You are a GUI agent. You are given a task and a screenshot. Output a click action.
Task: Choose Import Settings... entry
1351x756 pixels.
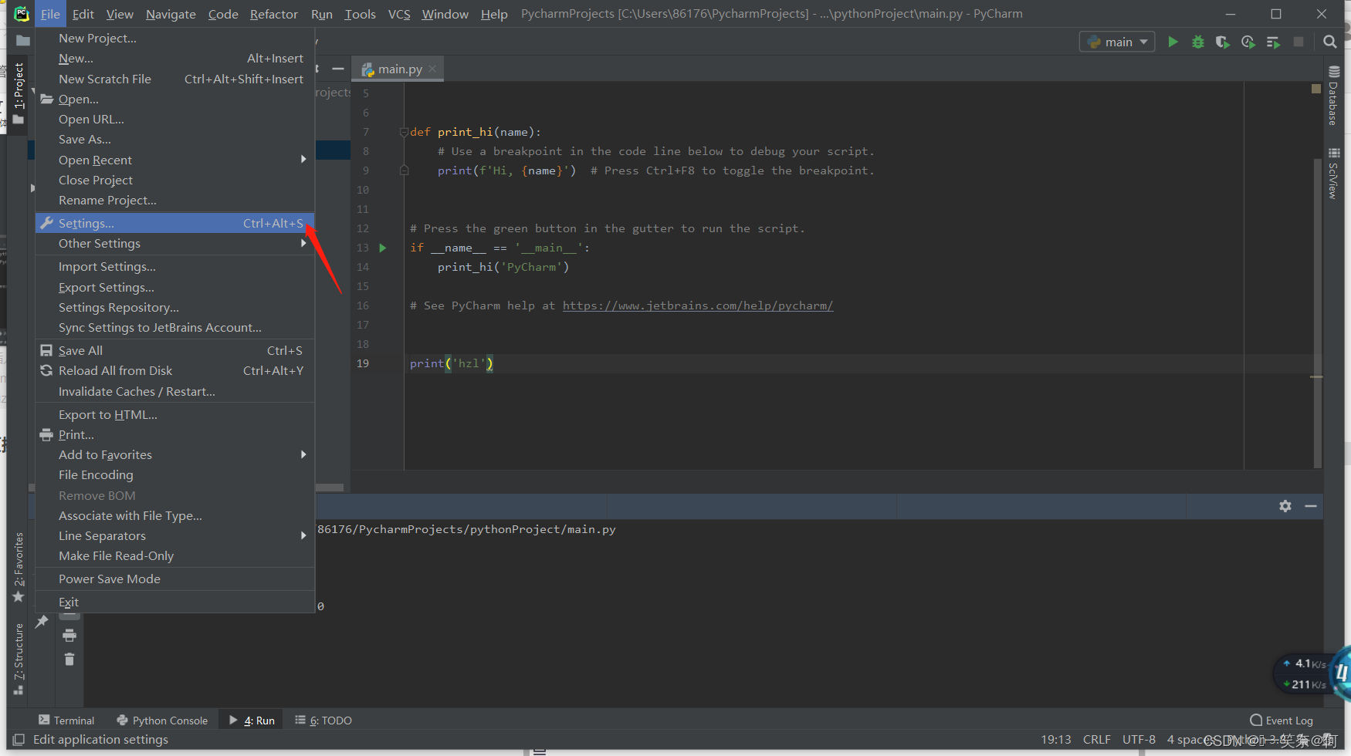[175, 266]
